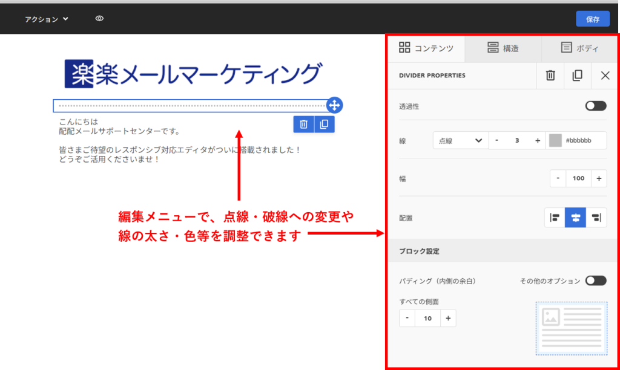This screenshot has width=620, height=370.
Task: Open the gray line color swatch
Action: click(555, 141)
